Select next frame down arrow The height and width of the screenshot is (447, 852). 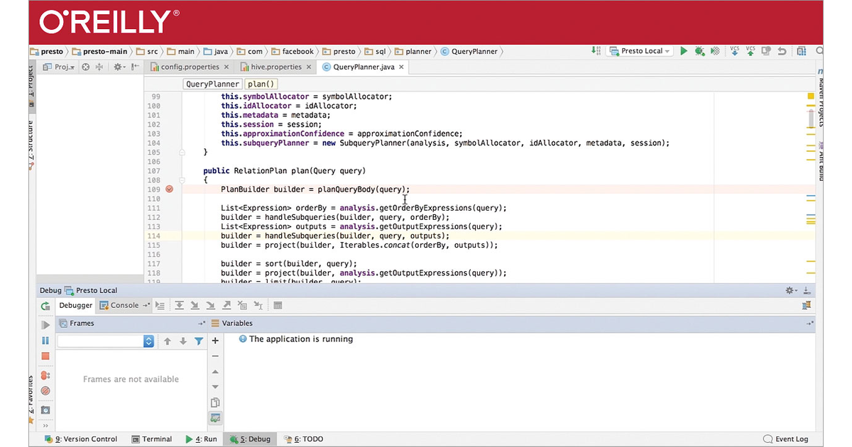183,341
